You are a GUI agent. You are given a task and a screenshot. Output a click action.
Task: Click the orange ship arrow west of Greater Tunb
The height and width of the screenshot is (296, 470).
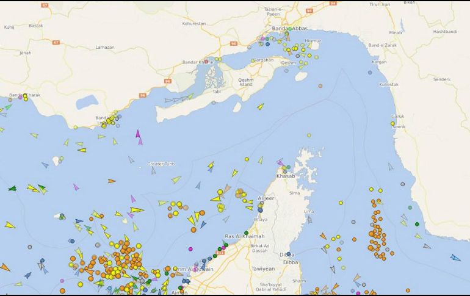tap(112, 181)
